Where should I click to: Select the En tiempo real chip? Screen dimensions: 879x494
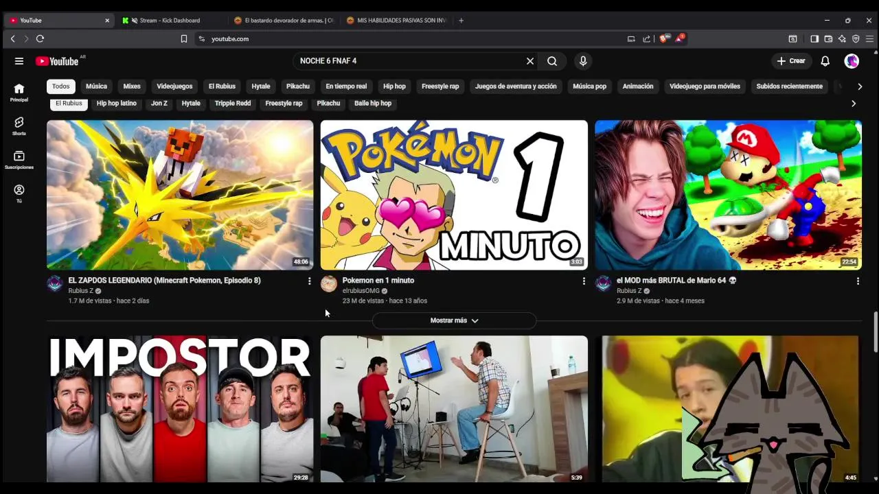[x=346, y=86]
